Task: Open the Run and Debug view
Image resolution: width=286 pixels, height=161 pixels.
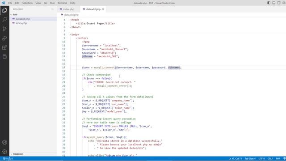Action: tap(4, 38)
